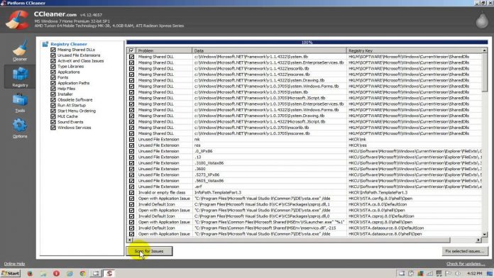Image resolution: width=494 pixels, height=278 pixels.
Task: Click the Scan for Issues button
Action: coord(149,251)
